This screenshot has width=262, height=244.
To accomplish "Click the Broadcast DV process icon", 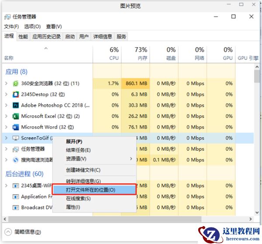I will [x=16, y=208].
